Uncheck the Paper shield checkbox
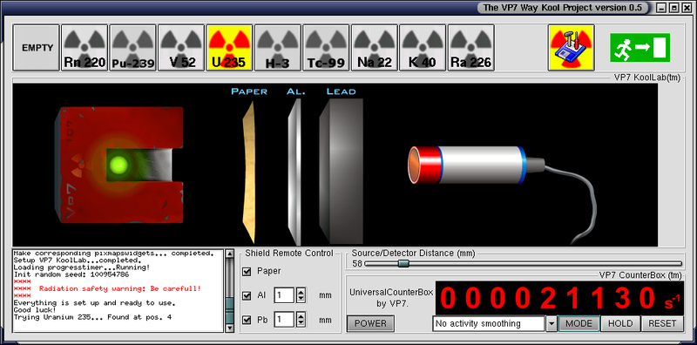The width and height of the screenshot is (697, 345). [x=247, y=271]
